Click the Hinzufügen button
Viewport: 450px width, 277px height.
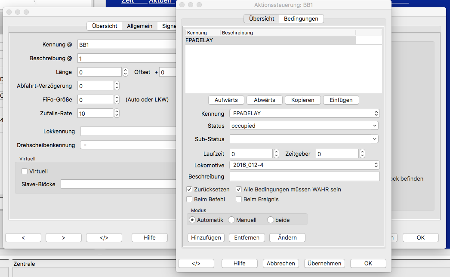pyautogui.click(x=206, y=237)
